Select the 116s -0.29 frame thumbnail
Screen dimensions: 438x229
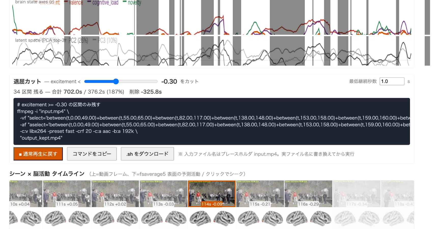[308, 194]
